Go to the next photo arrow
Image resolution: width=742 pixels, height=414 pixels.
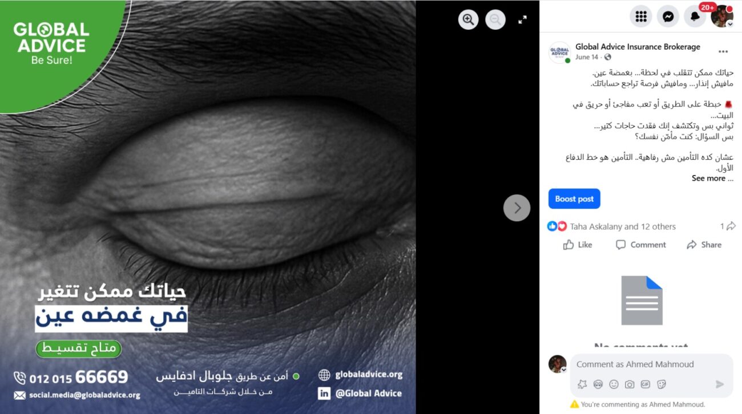pos(517,208)
